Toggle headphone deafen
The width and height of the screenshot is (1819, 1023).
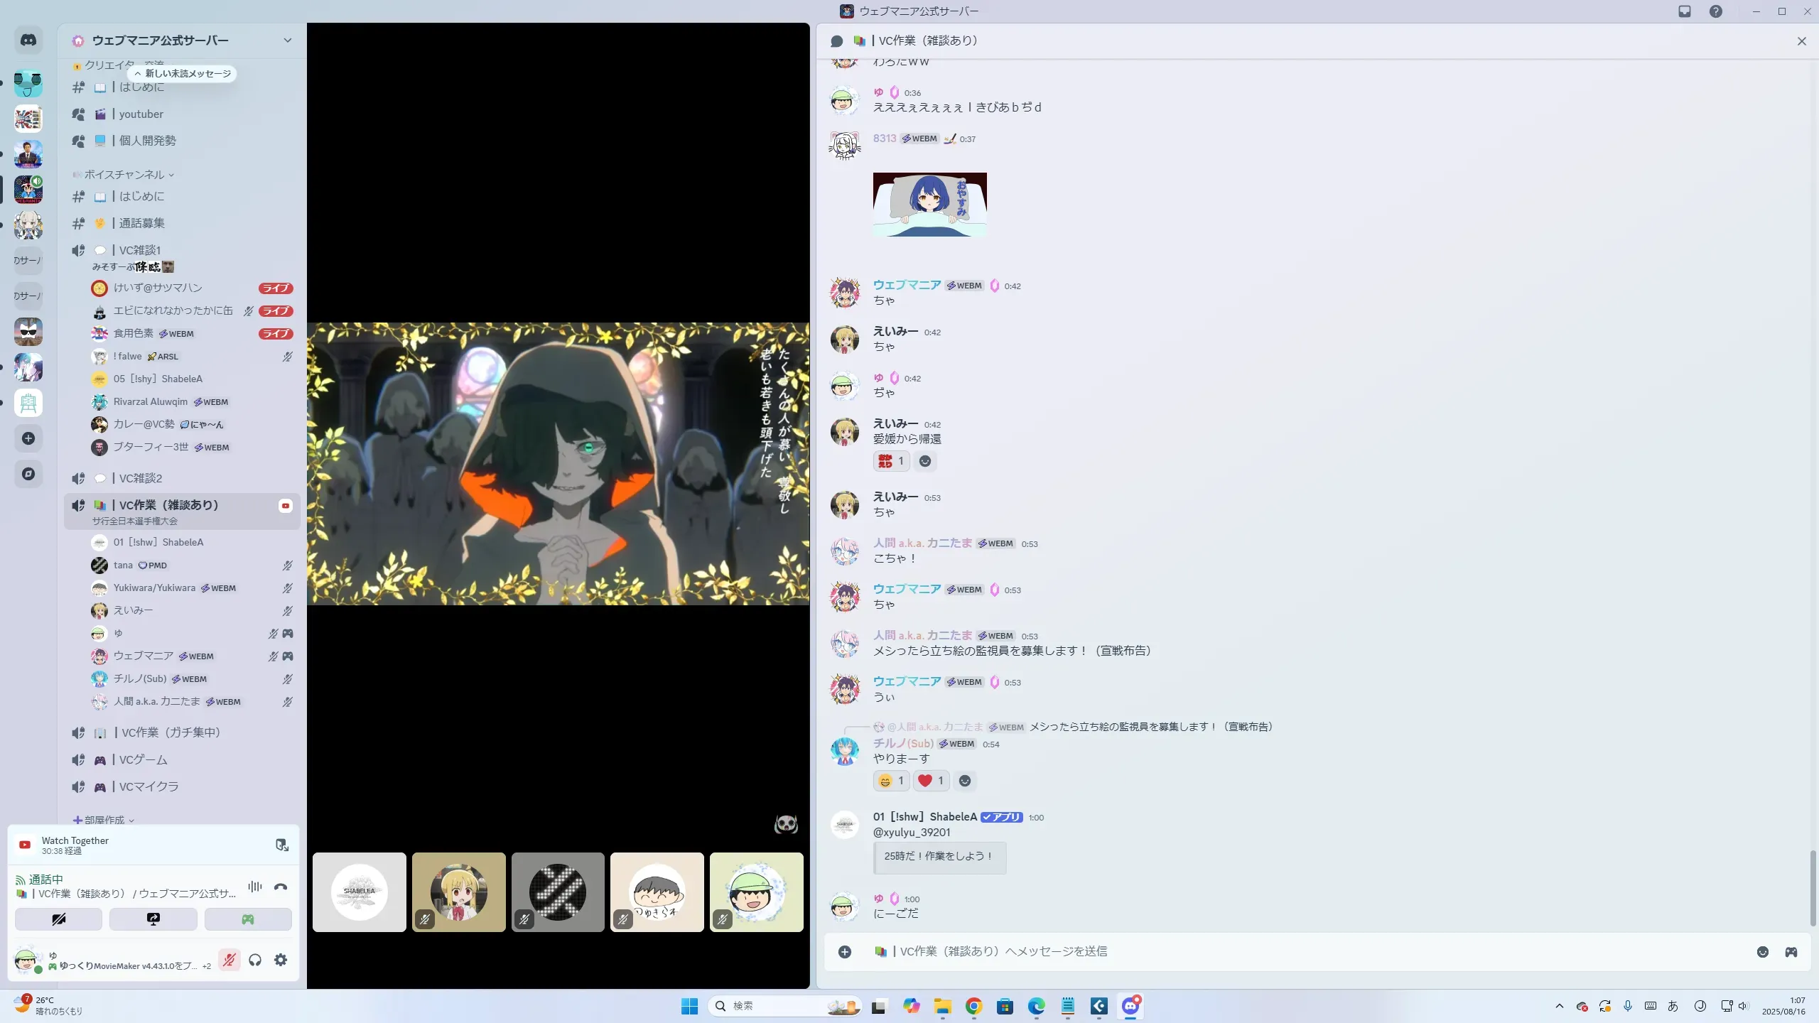pyautogui.click(x=255, y=960)
